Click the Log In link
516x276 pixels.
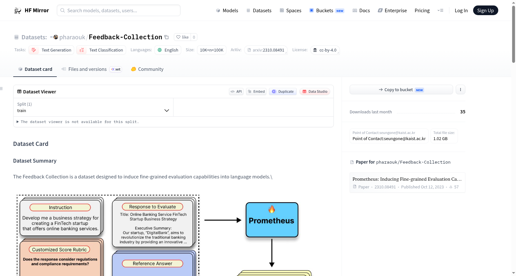coord(461,11)
